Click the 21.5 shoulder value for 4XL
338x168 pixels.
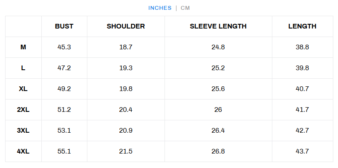click(x=126, y=151)
